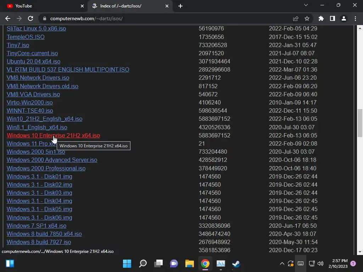Open the Widgets icon at taskbar left
This screenshot has width=363, height=272.
click(10, 263)
